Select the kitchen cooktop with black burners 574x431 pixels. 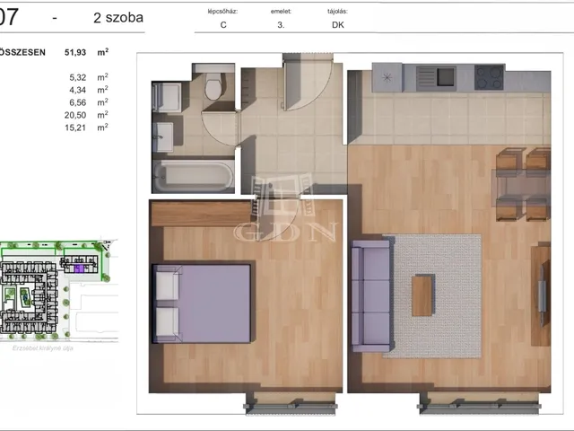tap(490, 78)
